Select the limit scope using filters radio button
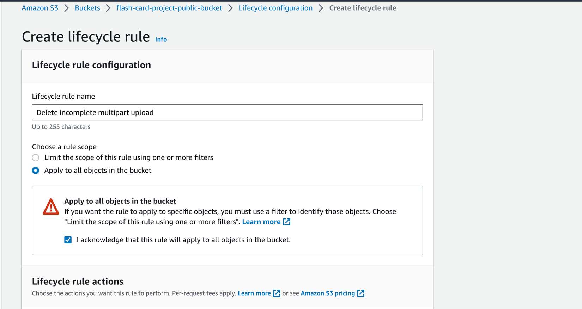Viewport: 582px width, 309px height. coord(36,157)
